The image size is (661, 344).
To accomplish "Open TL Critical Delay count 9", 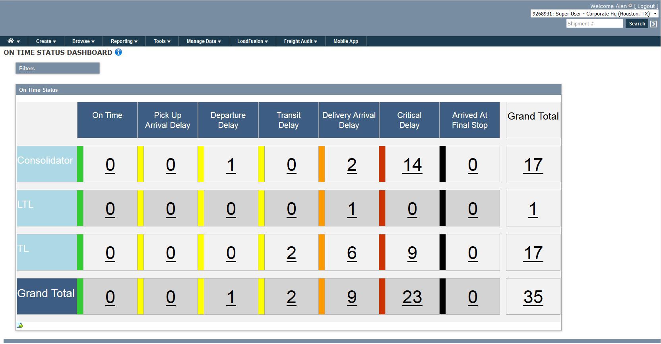I will tap(412, 253).
